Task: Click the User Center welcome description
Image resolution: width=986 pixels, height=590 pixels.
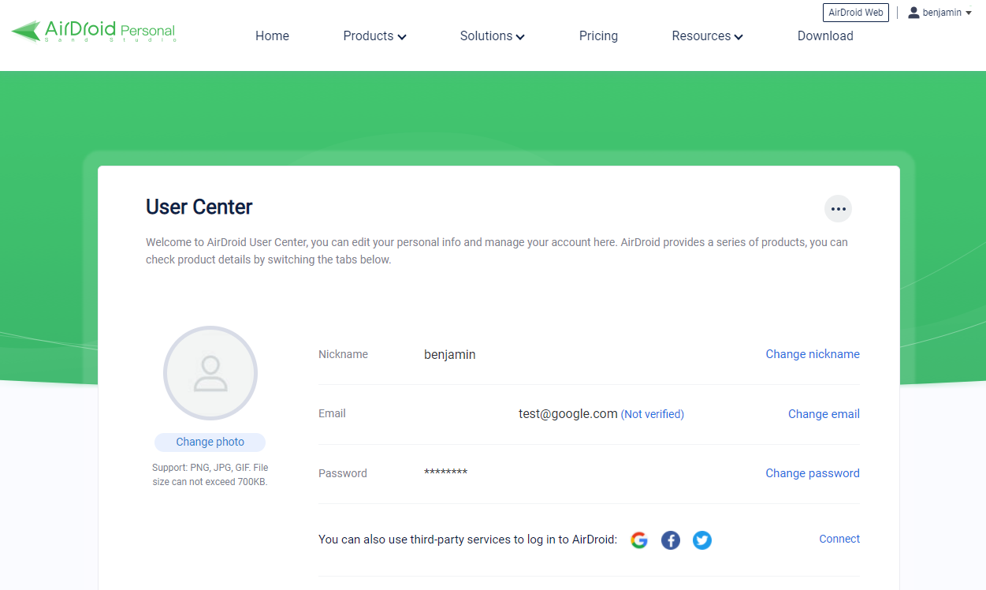Action: tap(497, 251)
